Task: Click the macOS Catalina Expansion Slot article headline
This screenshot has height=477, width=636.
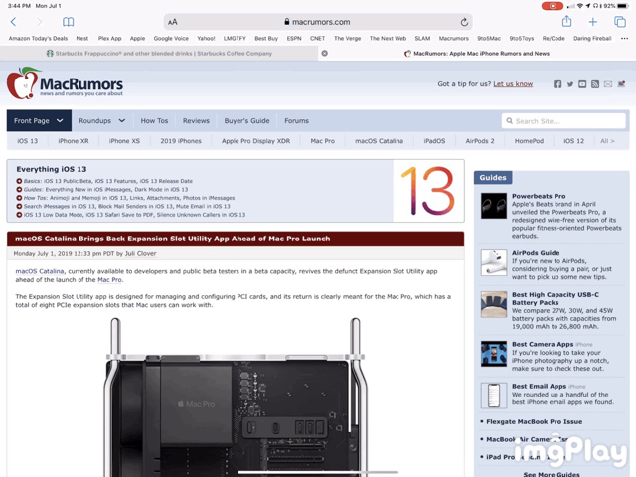Action: (x=172, y=238)
